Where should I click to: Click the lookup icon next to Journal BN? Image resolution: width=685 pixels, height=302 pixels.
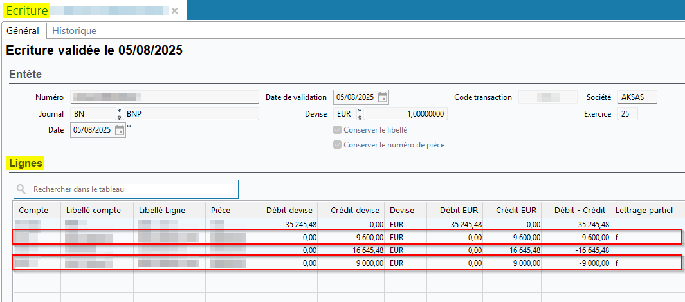point(119,115)
